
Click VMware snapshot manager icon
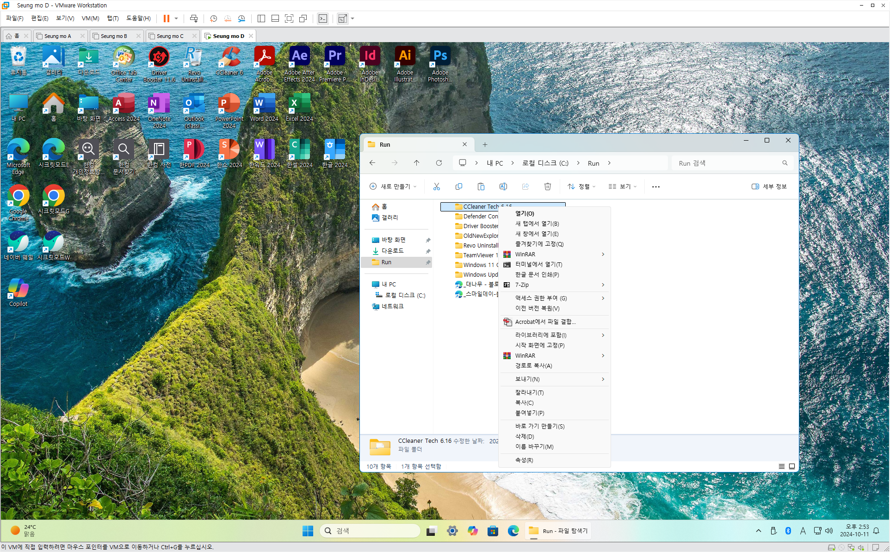241,19
